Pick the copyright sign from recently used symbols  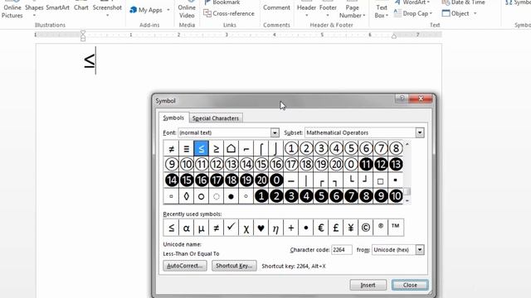tap(366, 228)
